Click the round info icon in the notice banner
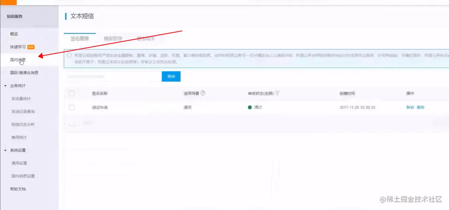 [69, 56]
